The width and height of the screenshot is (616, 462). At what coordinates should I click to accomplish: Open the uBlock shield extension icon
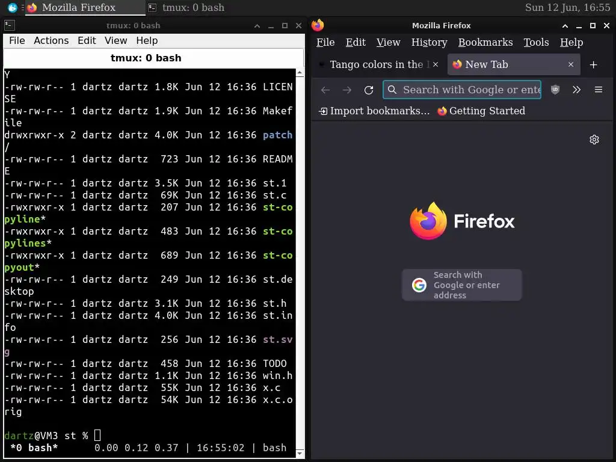pos(555,90)
